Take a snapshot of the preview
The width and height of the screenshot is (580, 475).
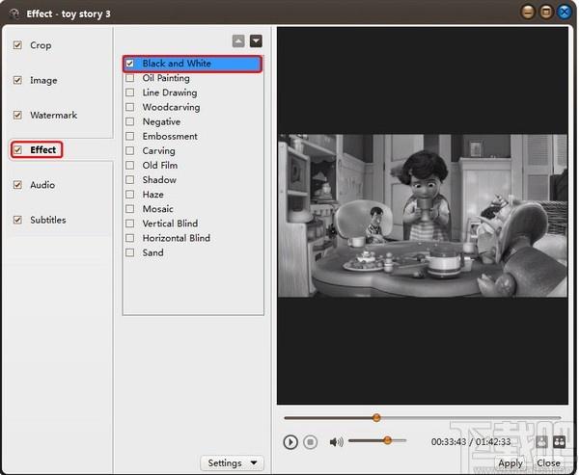[541, 441]
